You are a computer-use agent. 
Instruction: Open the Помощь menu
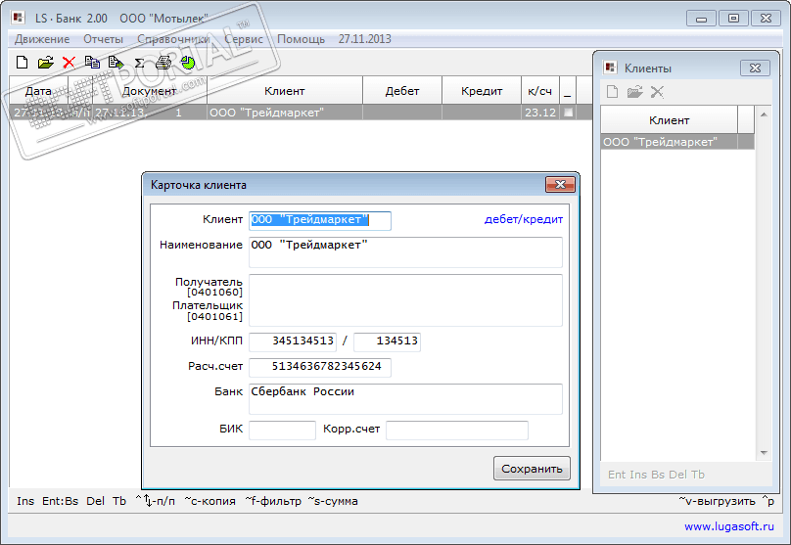pyautogui.click(x=302, y=39)
